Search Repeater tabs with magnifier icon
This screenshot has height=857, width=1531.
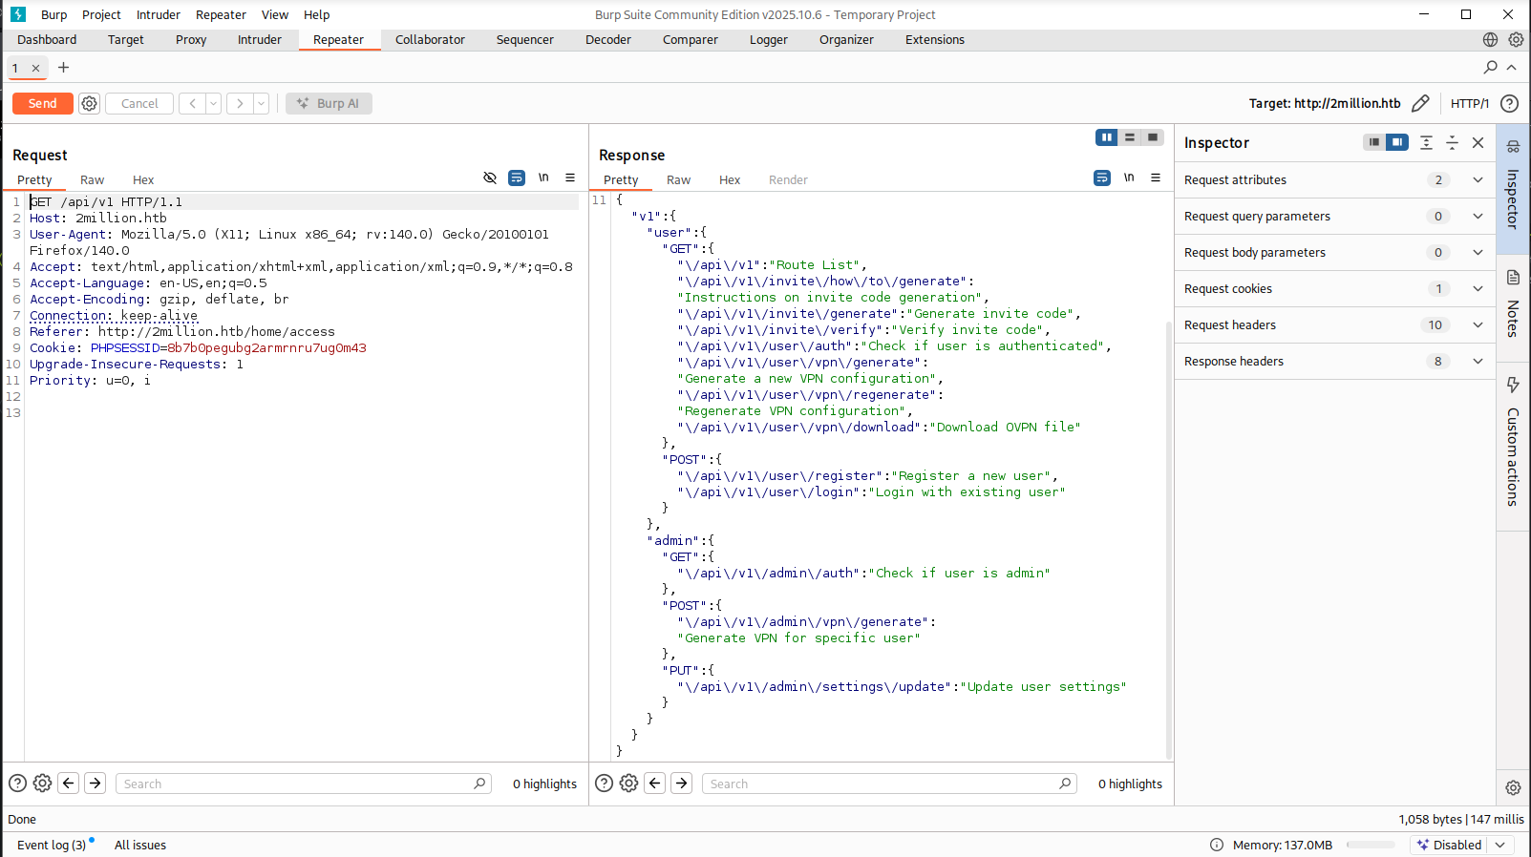point(1490,67)
